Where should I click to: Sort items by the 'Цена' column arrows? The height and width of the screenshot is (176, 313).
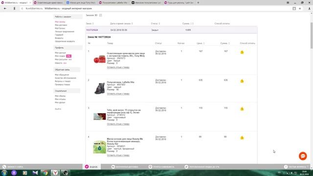point(203,44)
